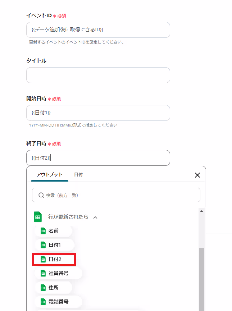Image resolution: width=232 pixels, height=311 pixels.
Task: Click the 検索 (前方一致) search box
Action: (116, 195)
